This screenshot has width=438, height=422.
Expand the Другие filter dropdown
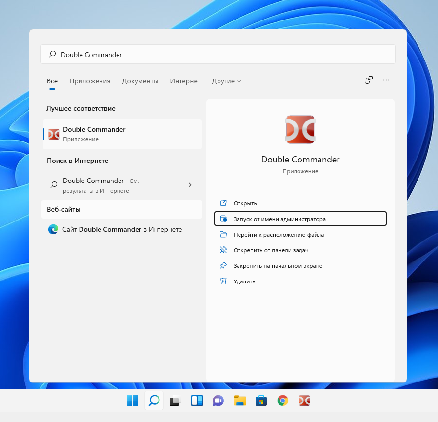click(x=226, y=81)
